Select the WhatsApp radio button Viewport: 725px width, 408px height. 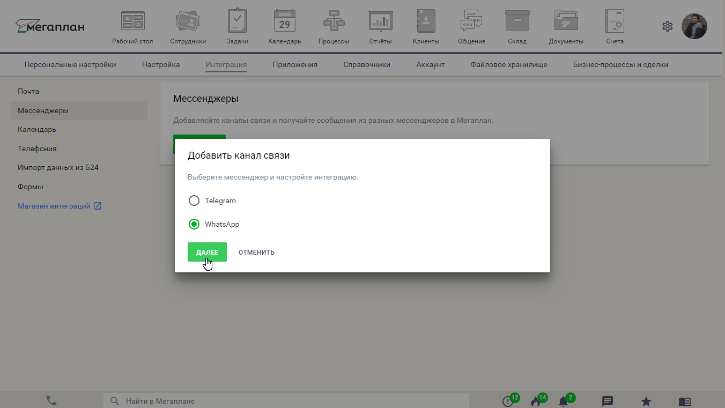(x=194, y=224)
